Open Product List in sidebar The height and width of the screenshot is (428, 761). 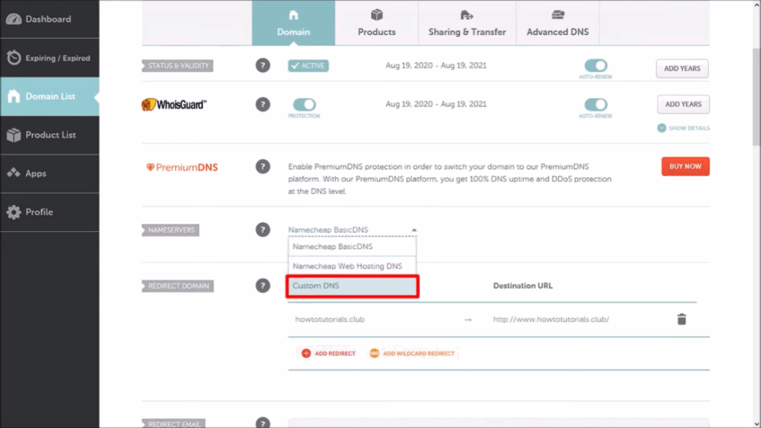pos(50,135)
